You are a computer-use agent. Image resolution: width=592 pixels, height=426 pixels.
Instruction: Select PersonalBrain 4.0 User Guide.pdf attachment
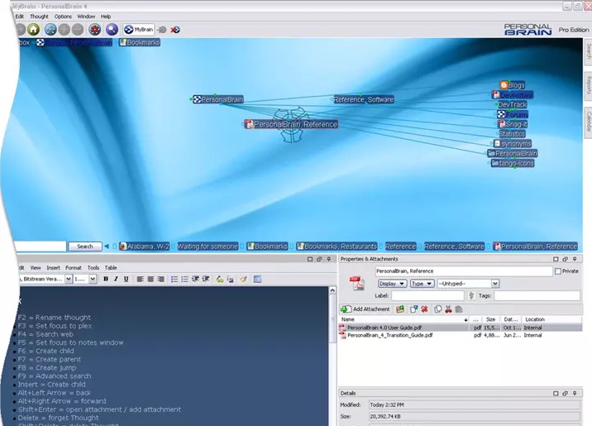(385, 328)
